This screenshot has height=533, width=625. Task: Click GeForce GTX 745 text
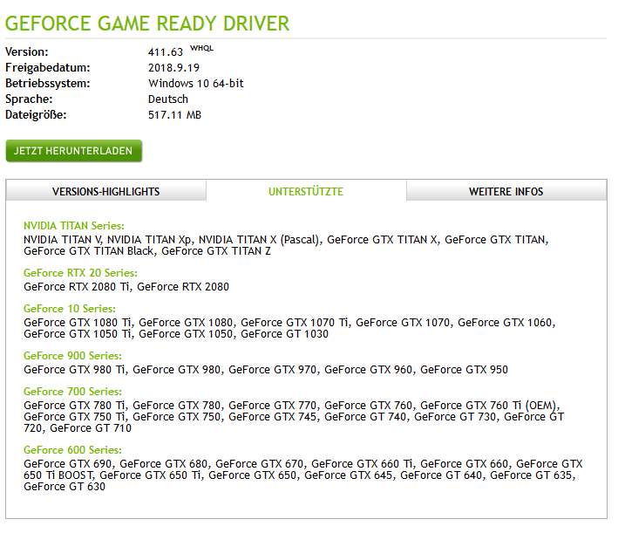pos(273,417)
